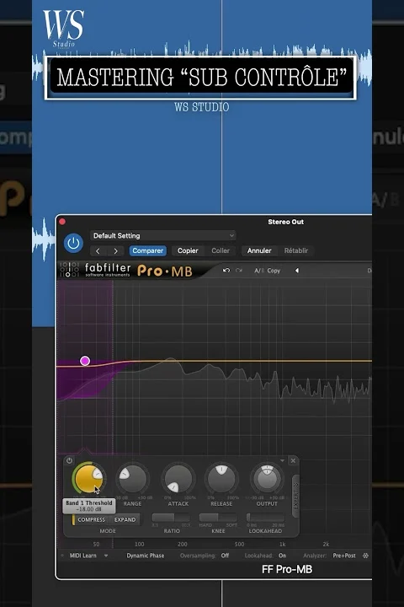The width and height of the screenshot is (404, 607).
Task: Click the FabFilter redo arrow icon
Action: 239,271
